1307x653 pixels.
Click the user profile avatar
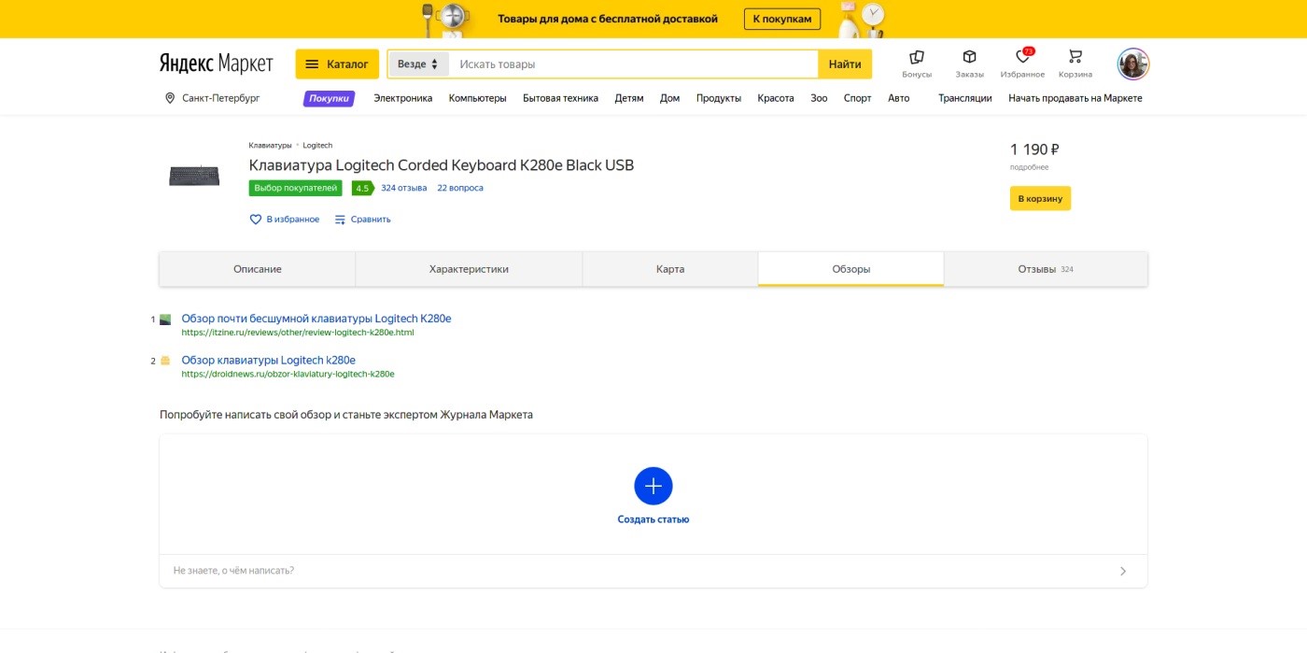(x=1133, y=64)
